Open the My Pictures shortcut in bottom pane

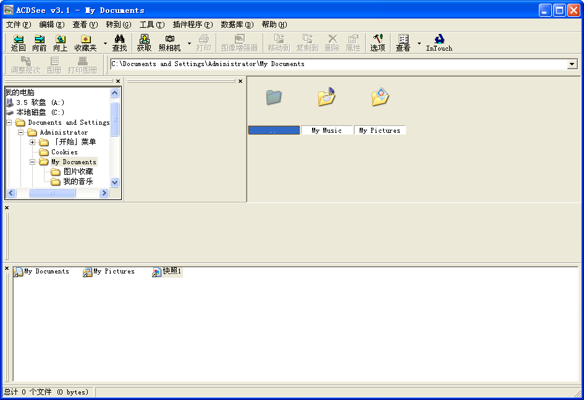[109, 272]
